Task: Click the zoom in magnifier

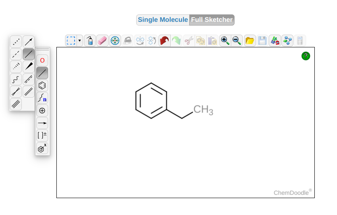Action: pos(225,40)
